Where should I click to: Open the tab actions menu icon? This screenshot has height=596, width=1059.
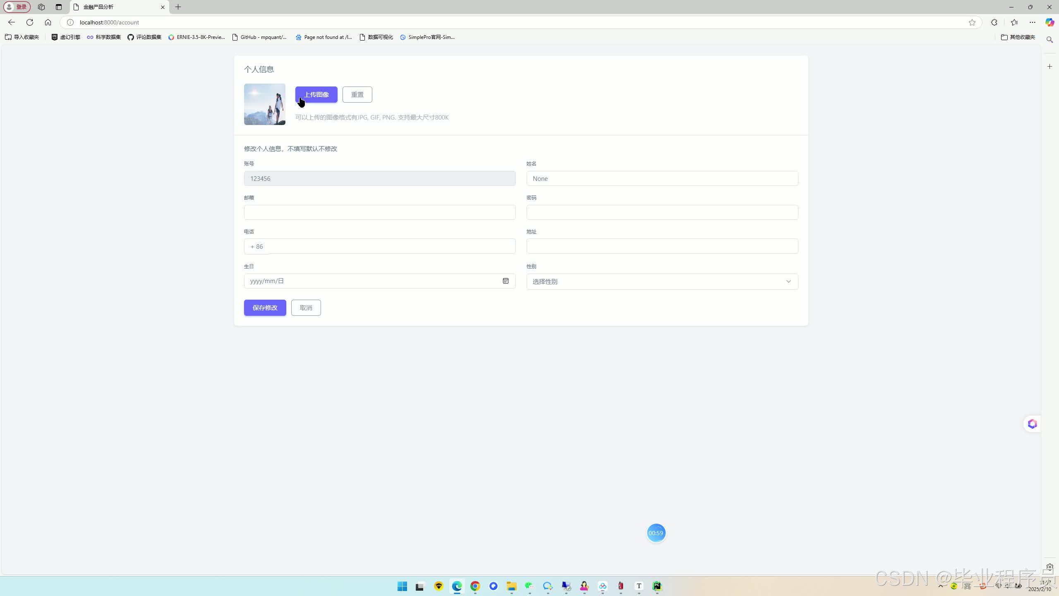click(58, 7)
